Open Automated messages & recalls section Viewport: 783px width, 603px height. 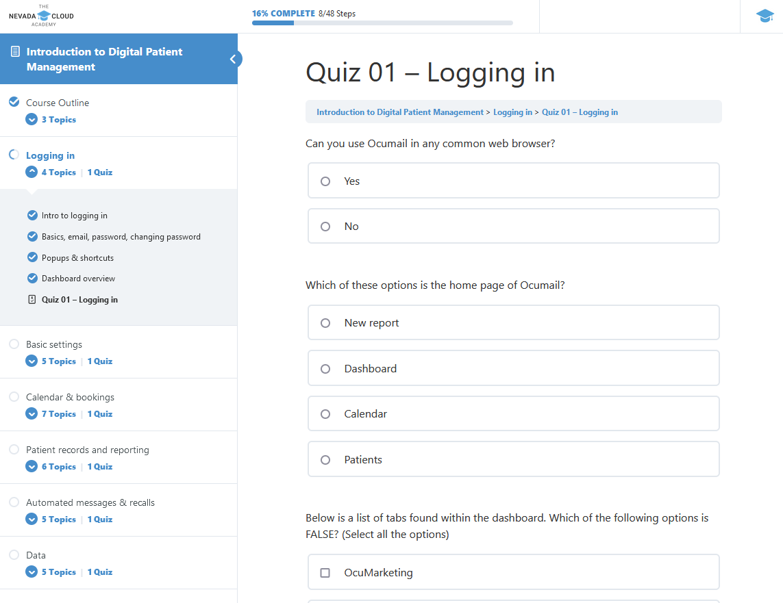pos(90,503)
